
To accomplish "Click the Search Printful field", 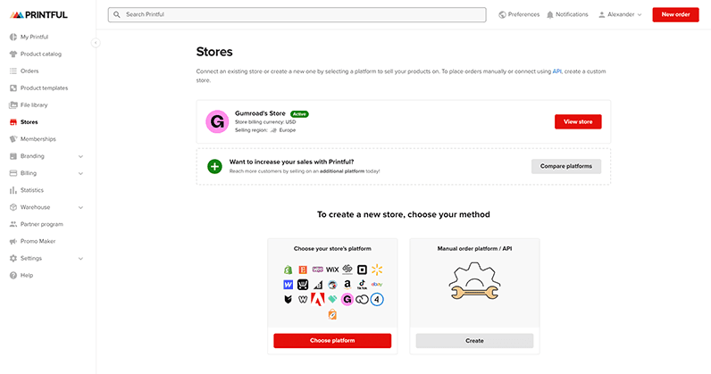I will (297, 14).
